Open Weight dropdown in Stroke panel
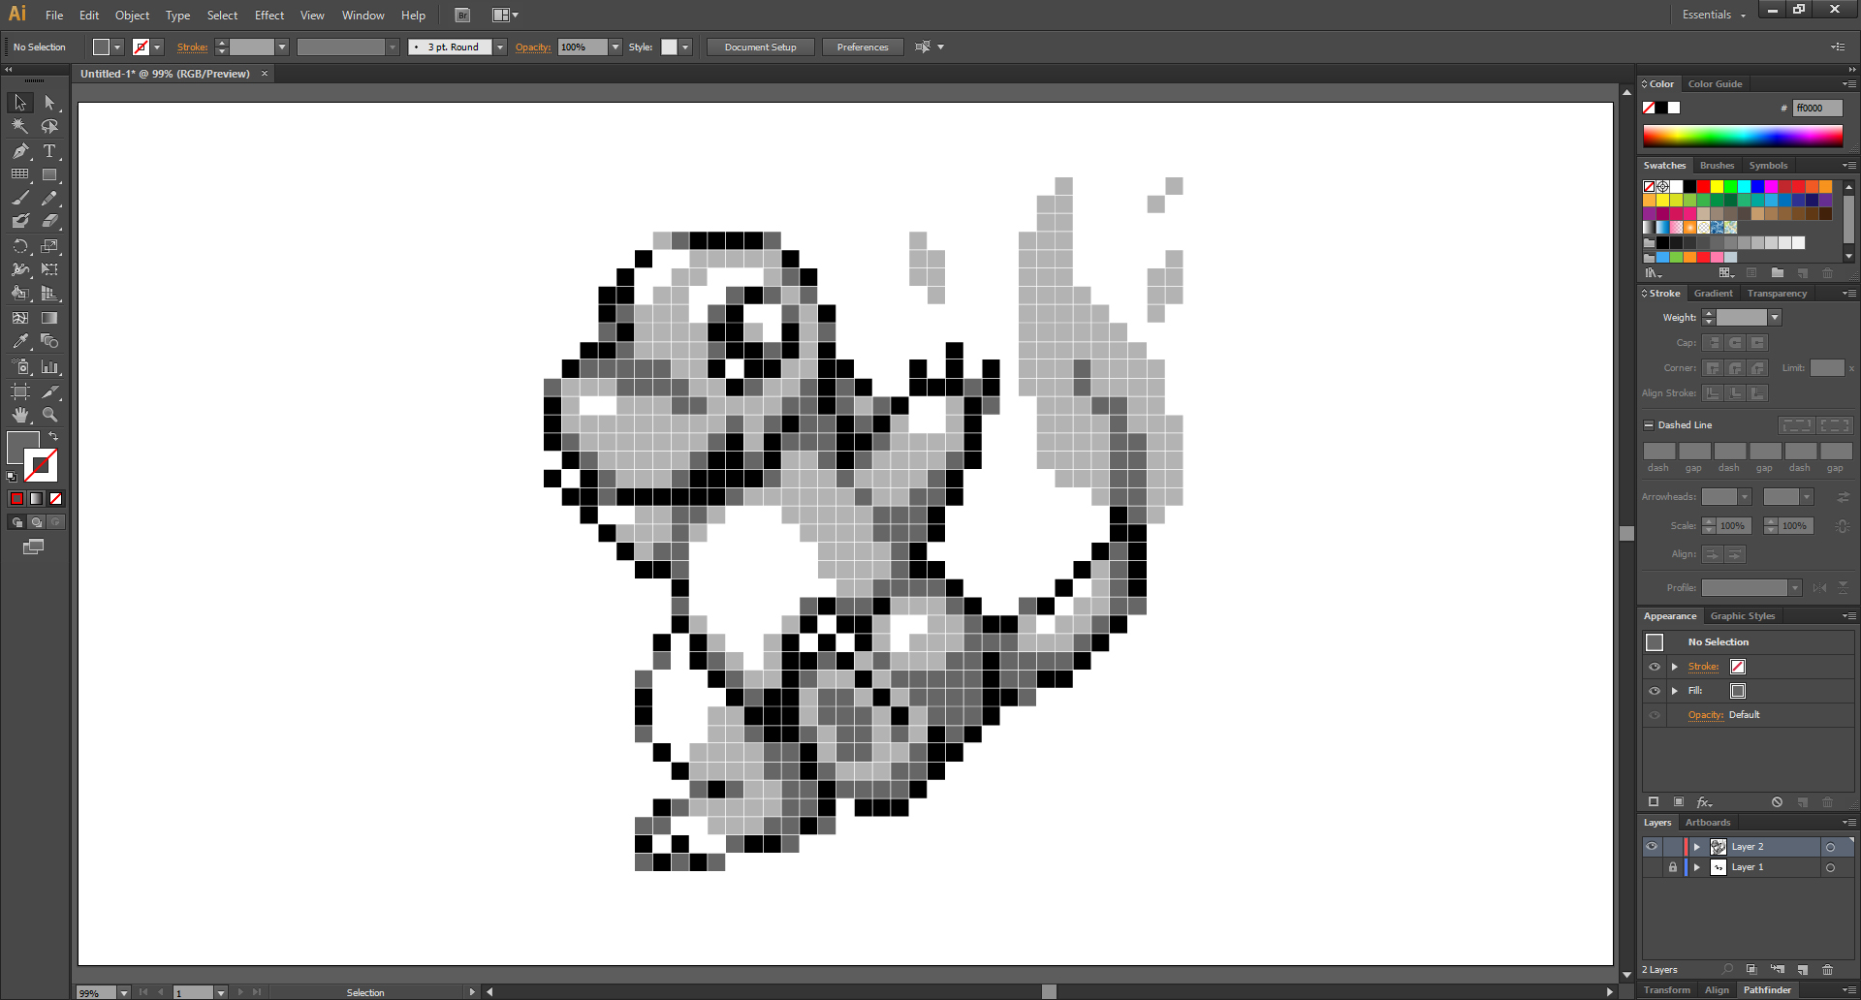 pyautogui.click(x=1775, y=318)
